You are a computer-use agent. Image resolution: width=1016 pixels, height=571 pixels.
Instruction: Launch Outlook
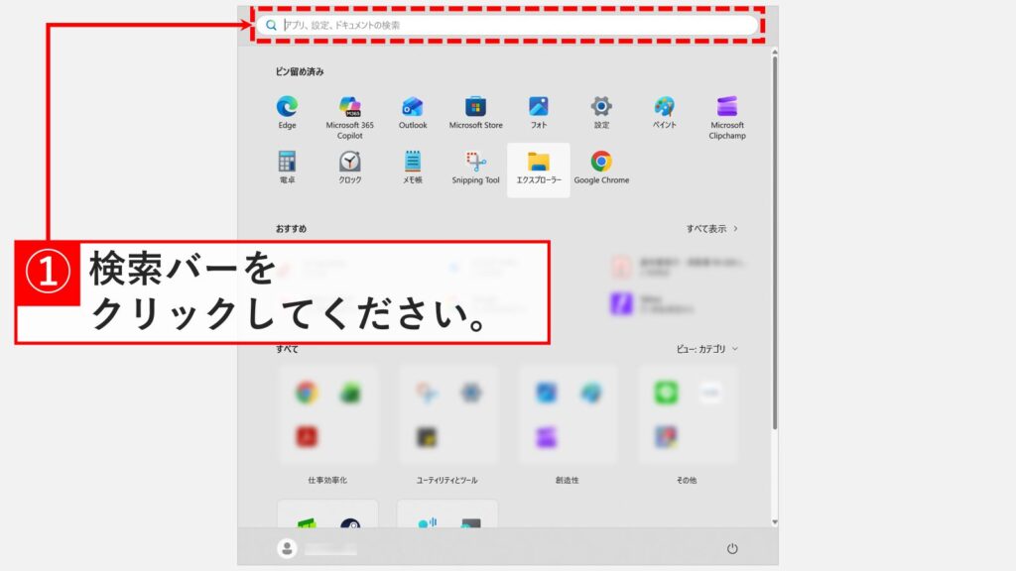click(x=412, y=107)
